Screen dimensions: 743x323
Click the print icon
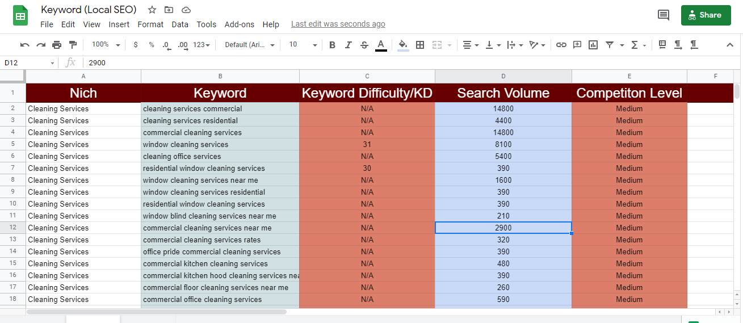(57, 45)
